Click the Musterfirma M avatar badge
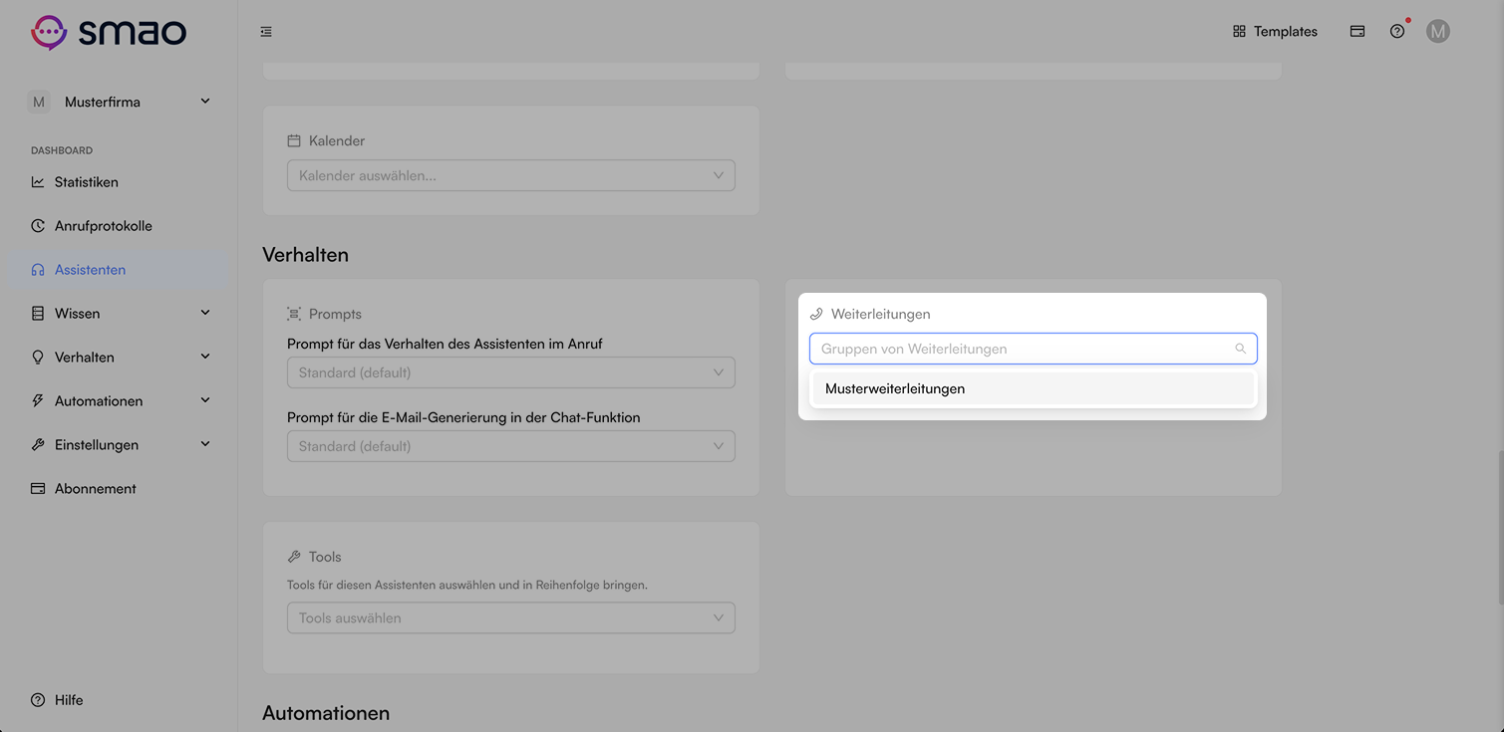This screenshot has height=732, width=1504. point(39,102)
